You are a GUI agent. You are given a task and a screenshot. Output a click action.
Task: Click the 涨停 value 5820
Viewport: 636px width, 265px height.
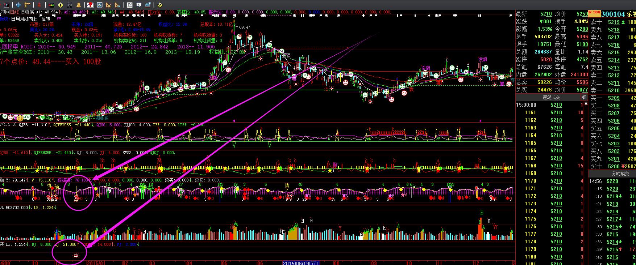(546, 59)
